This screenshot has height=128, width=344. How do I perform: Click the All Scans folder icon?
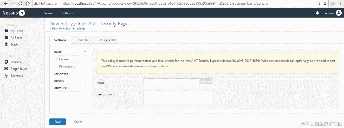tap(7, 37)
